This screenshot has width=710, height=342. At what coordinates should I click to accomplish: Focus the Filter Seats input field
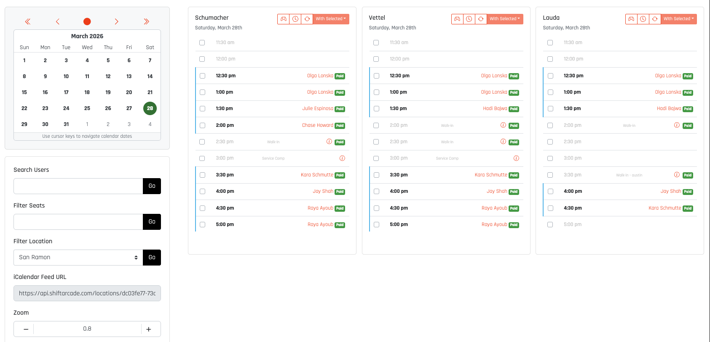[78, 222]
